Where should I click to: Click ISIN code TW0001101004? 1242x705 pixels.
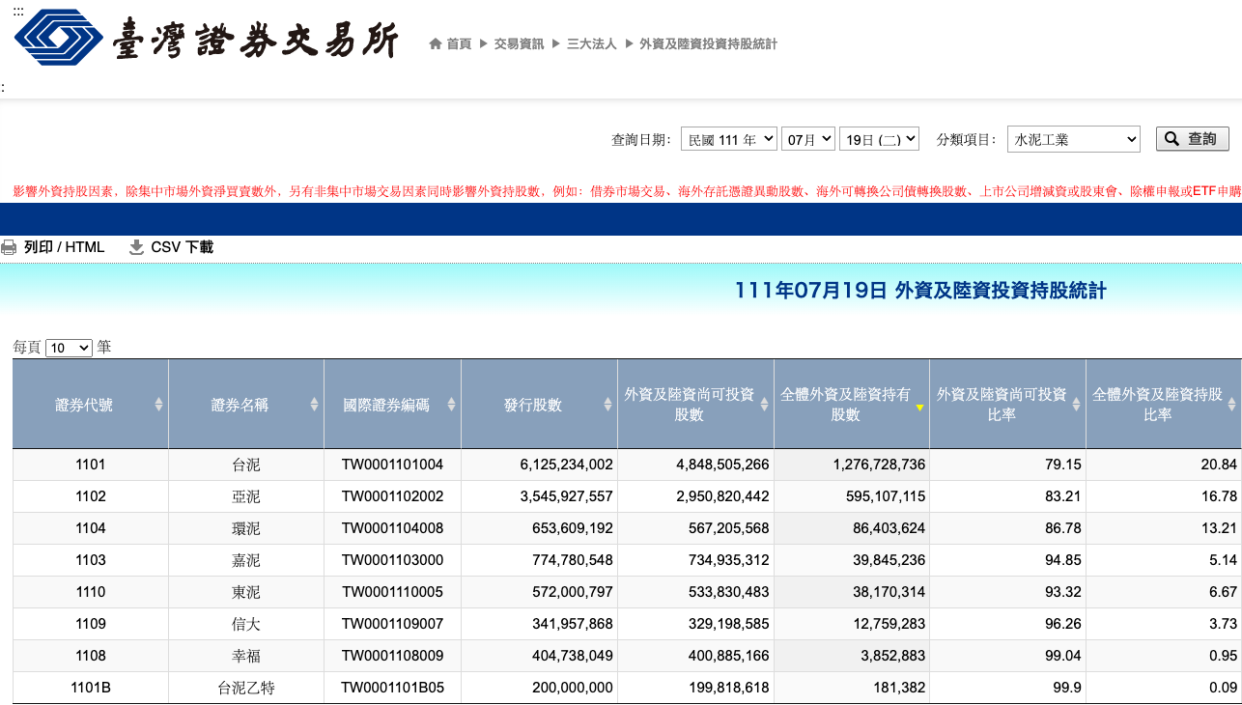tap(392, 465)
